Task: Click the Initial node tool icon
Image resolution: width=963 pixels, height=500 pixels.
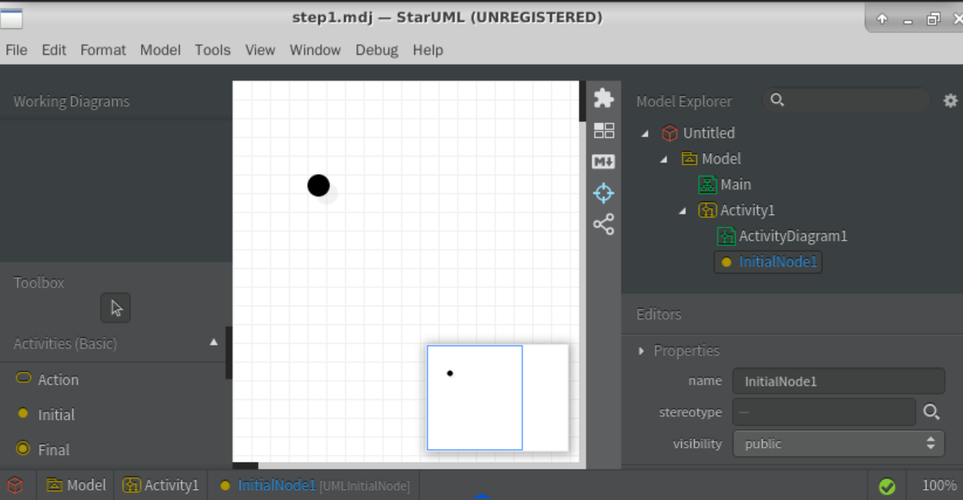Action: [23, 413]
